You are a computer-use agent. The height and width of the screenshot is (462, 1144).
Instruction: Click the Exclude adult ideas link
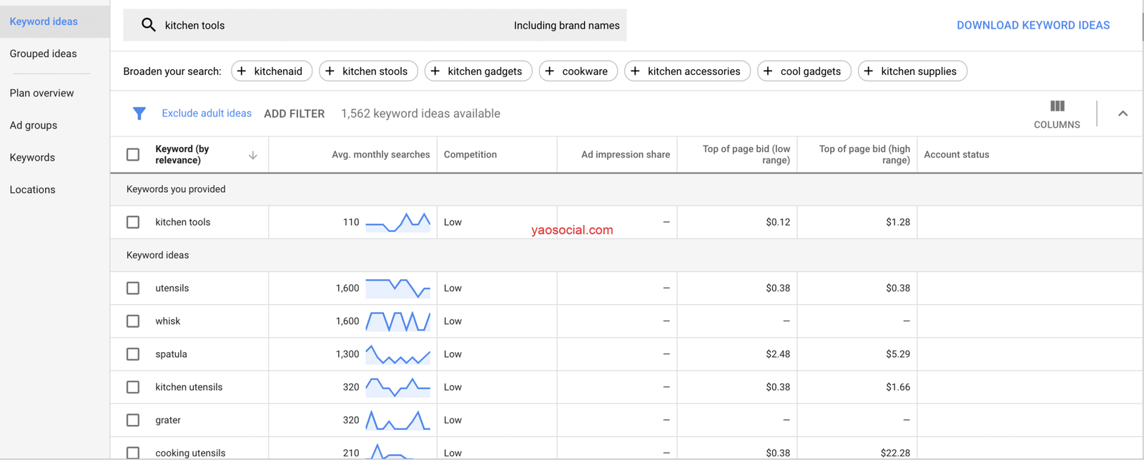click(x=206, y=114)
